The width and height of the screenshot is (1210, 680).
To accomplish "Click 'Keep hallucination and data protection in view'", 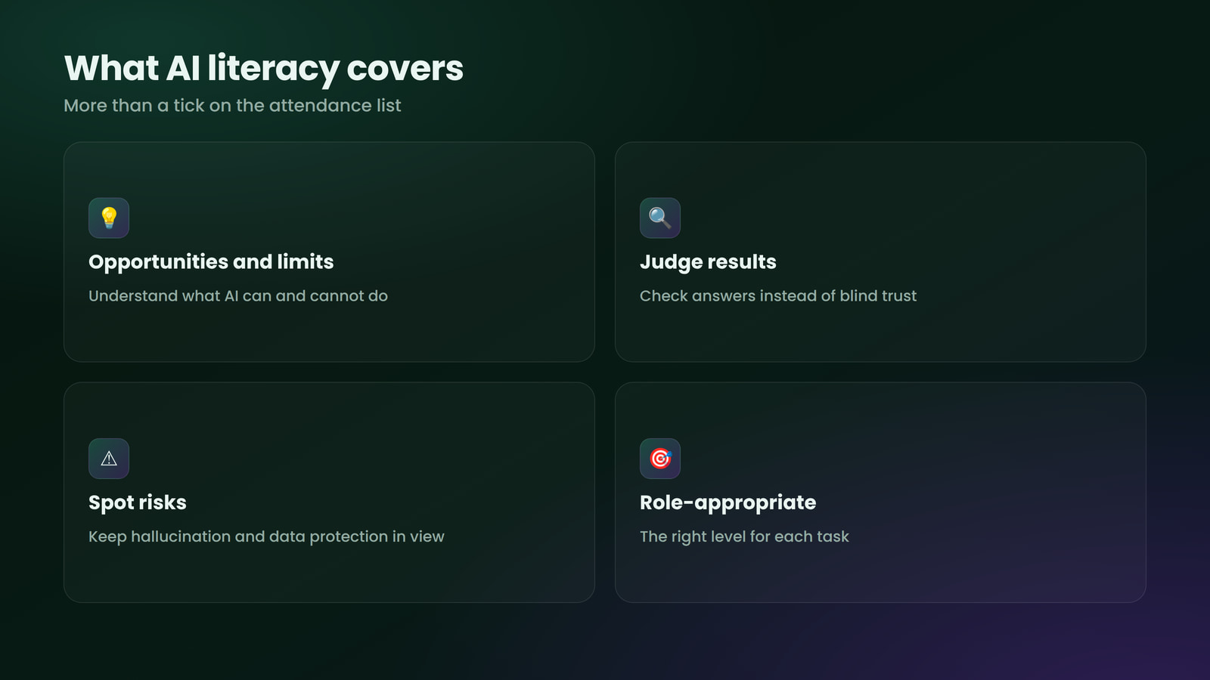I will pyautogui.click(x=266, y=536).
